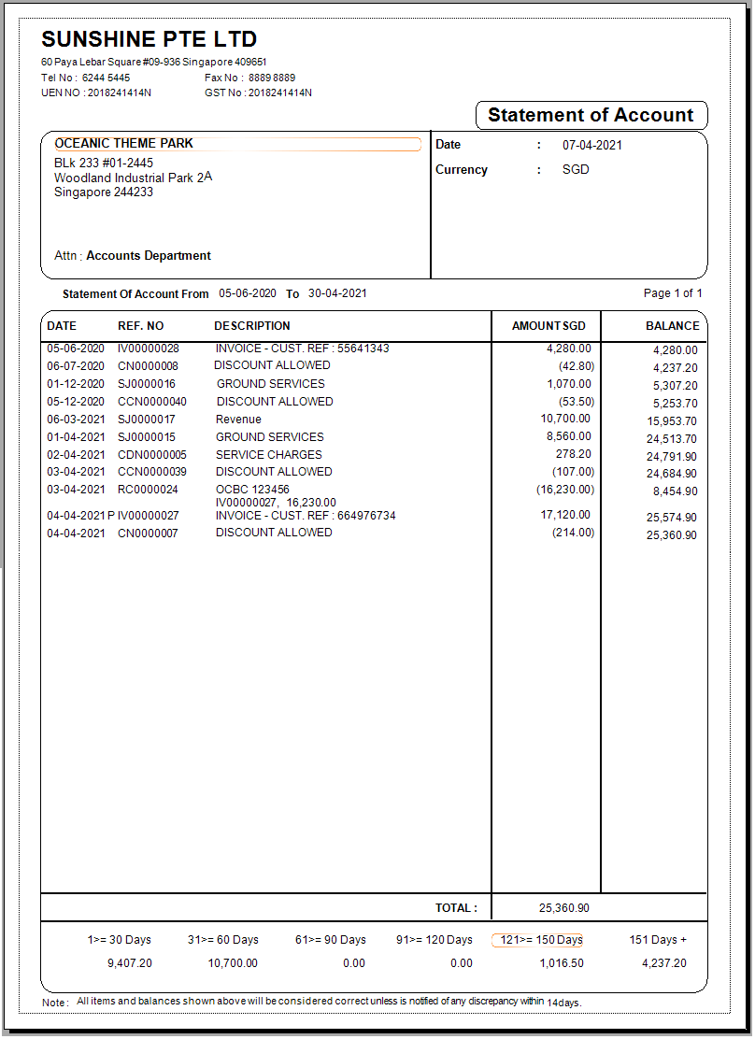The width and height of the screenshot is (755, 1039).
Task: Click the OCBC 123456 description entry
Action: coord(252,490)
